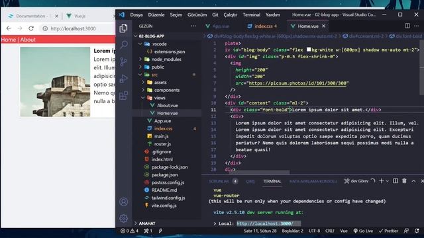Viewport: 424px width, 238px height.
Task: Open the Düzenle menu
Action: click(x=156, y=15)
